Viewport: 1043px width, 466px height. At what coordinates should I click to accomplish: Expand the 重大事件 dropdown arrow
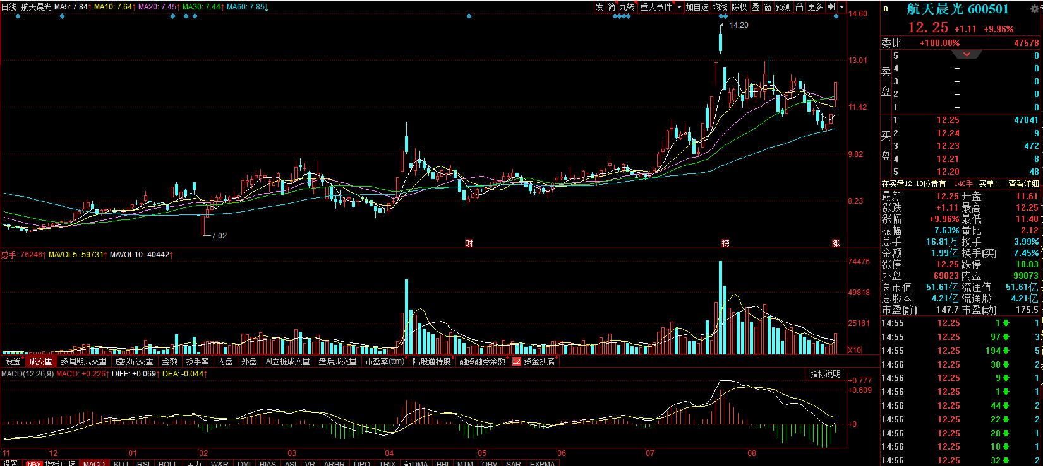tap(680, 7)
